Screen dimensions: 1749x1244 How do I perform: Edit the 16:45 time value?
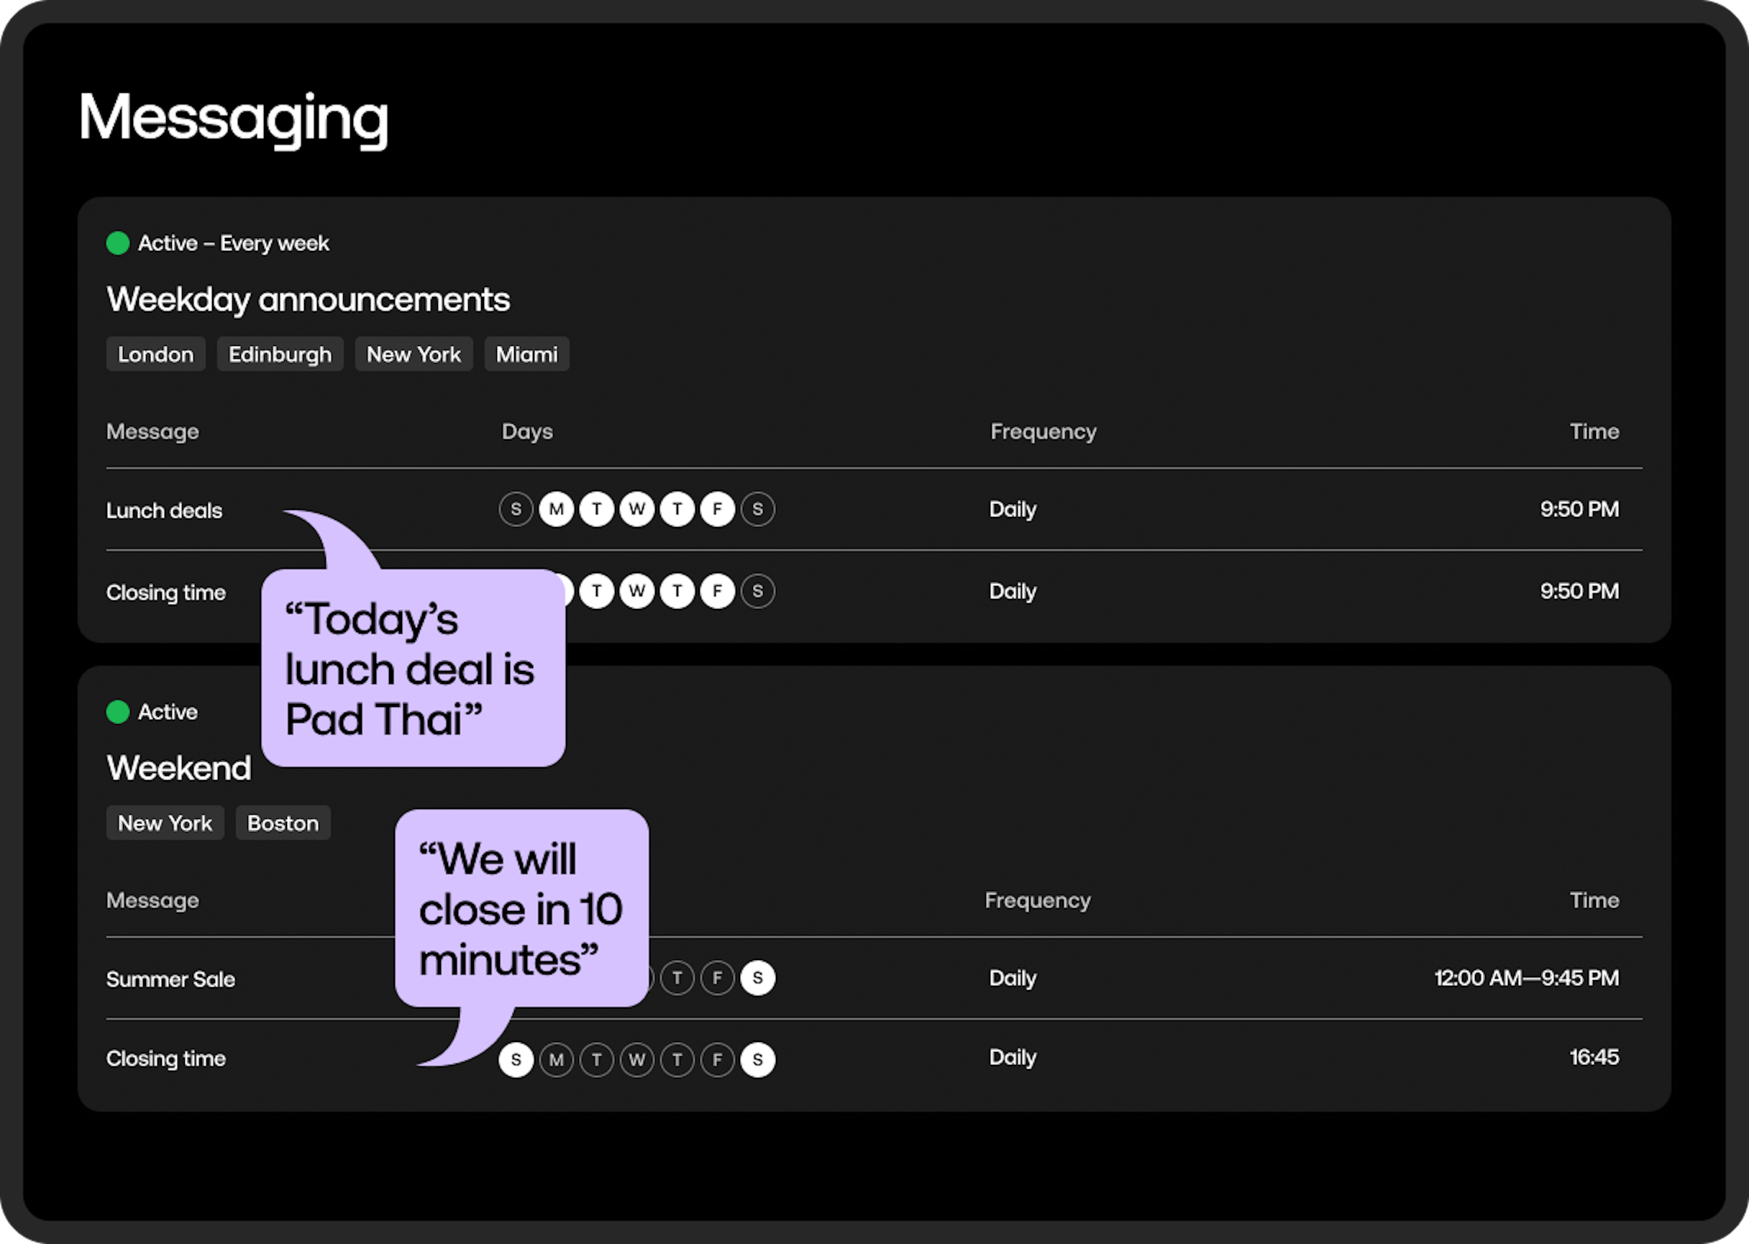(1594, 1058)
